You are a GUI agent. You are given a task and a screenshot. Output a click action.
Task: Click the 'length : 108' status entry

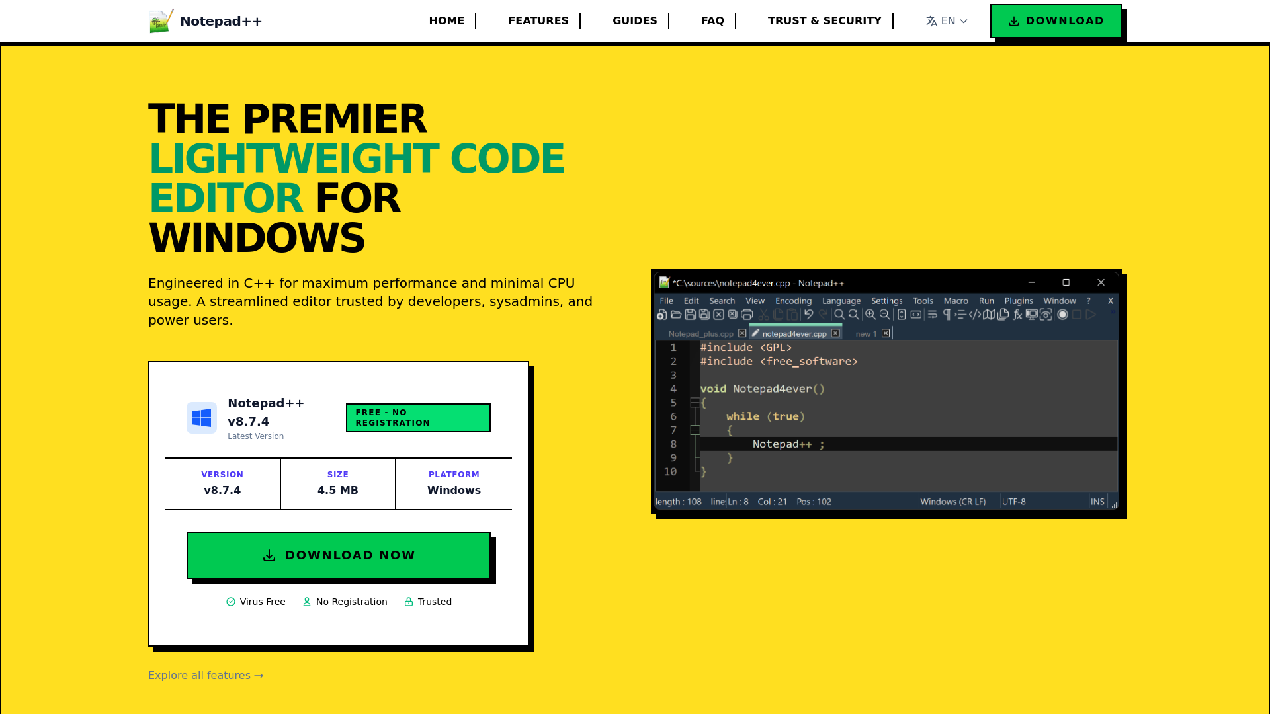(679, 502)
